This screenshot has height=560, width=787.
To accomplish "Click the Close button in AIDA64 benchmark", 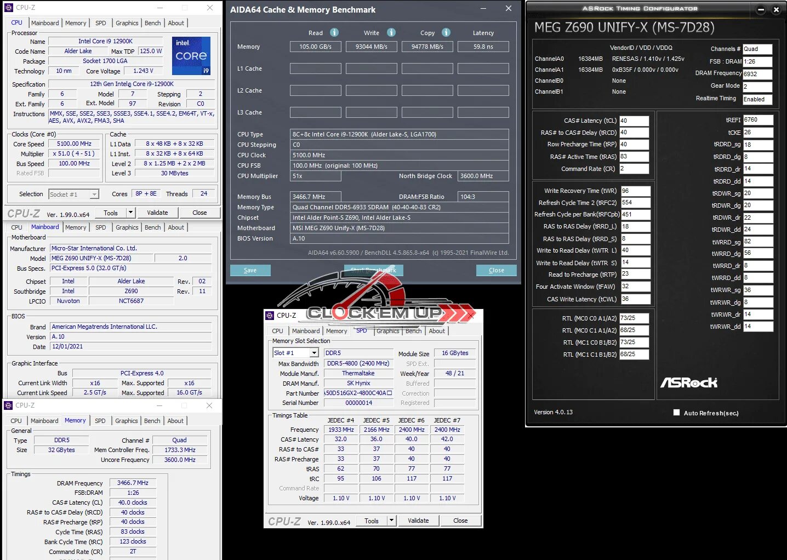I will (496, 270).
